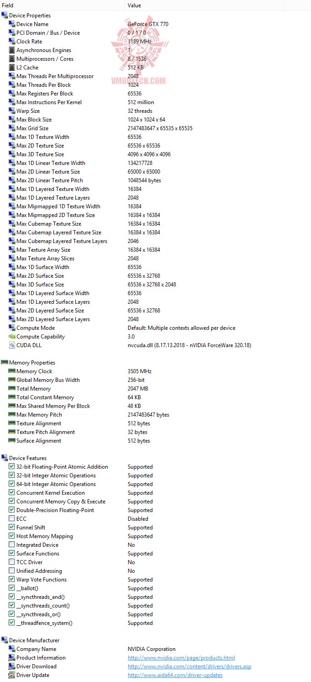Click the Field column header
Image resolution: width=311 pixels, height=682 pixels.
coord(62,5)
